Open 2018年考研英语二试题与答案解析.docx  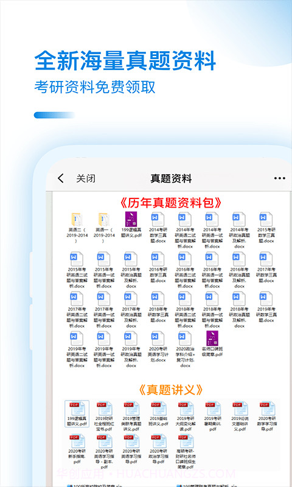tap(186, 310)
